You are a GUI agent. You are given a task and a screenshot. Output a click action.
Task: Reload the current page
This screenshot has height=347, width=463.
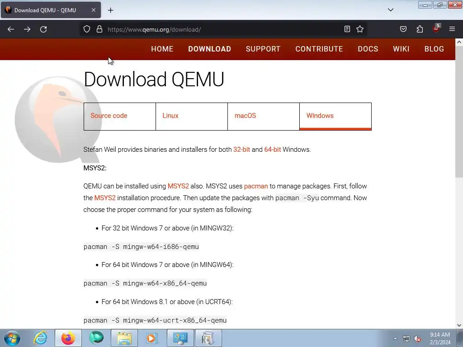tap(43, 29)
